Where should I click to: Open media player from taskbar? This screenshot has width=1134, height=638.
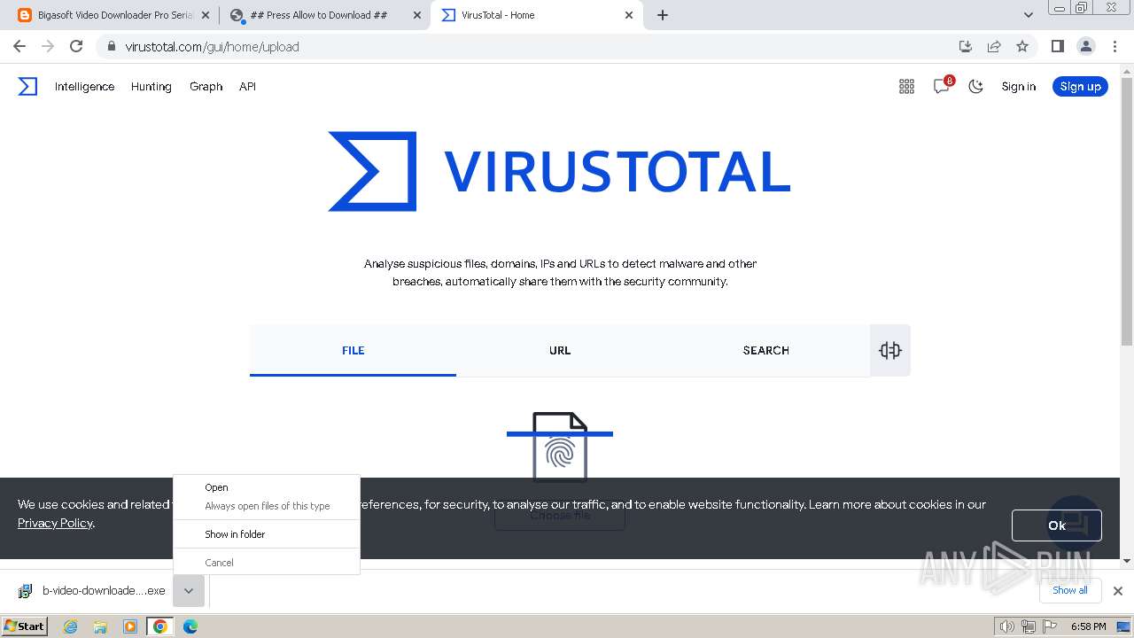pos(129,626)
